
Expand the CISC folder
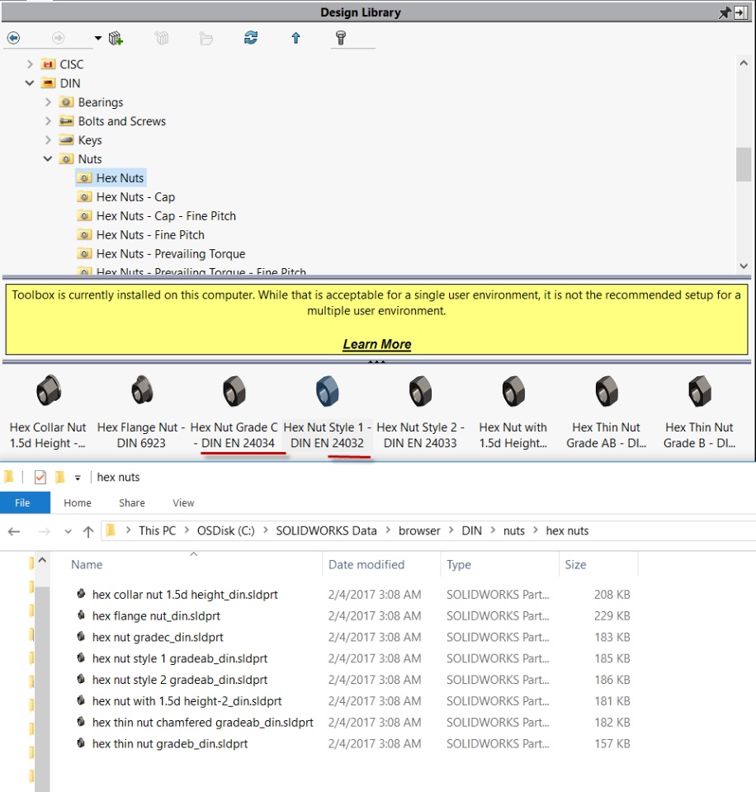(30, 64)
